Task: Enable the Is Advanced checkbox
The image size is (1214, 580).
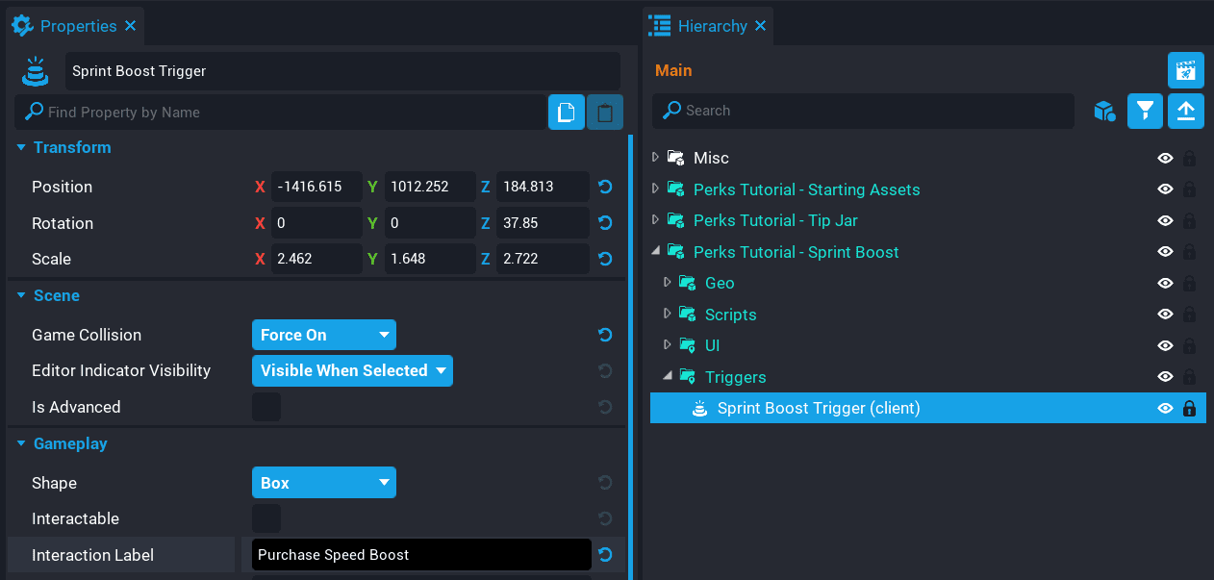Action: tap(266, 407)
